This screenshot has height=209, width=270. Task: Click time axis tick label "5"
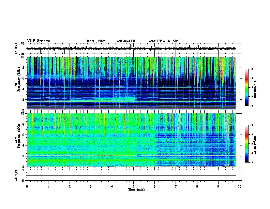click(133, 186)
